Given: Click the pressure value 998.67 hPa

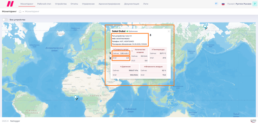Looking at the screenshot, I should pyautogui.click(x=134, y=71).
